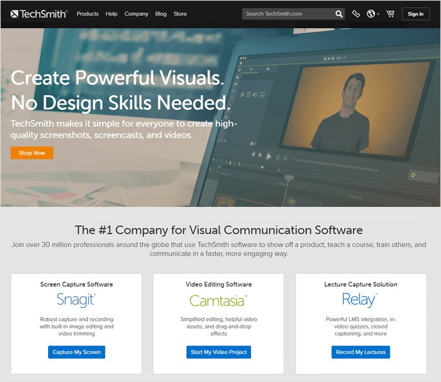Go to the Blog page
Screen dimensions: 441x382
161,14
